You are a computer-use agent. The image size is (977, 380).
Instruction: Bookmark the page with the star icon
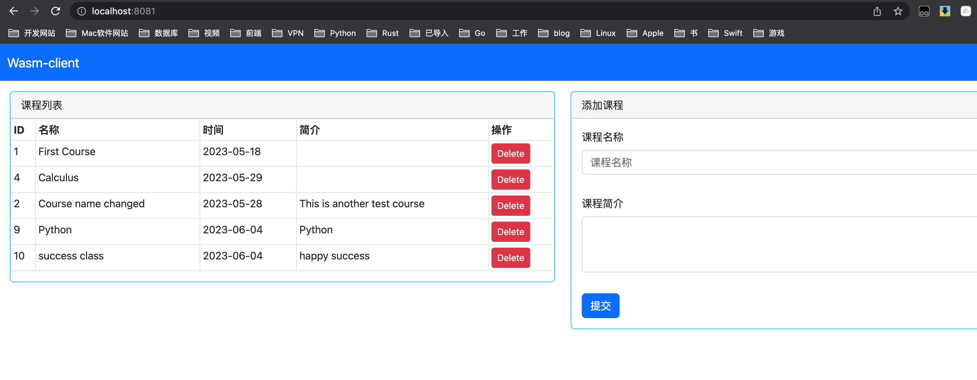point(898,11)
